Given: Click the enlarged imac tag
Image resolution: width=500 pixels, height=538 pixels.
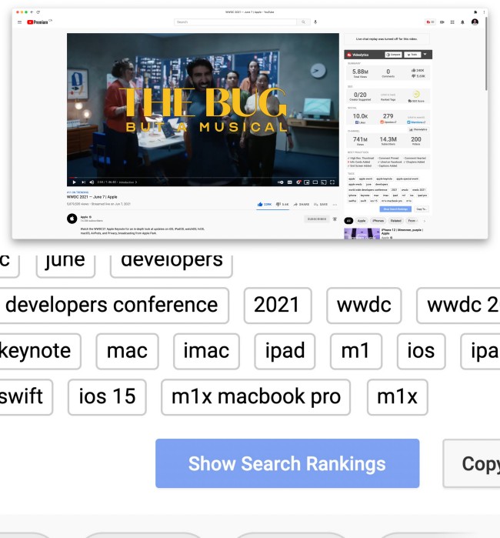Looking at the screenshot, I should (206, 351).
